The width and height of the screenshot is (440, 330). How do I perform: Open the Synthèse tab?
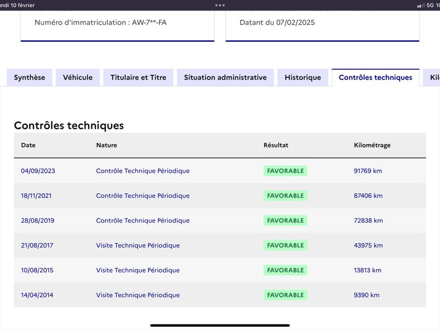tap(30, 78)
